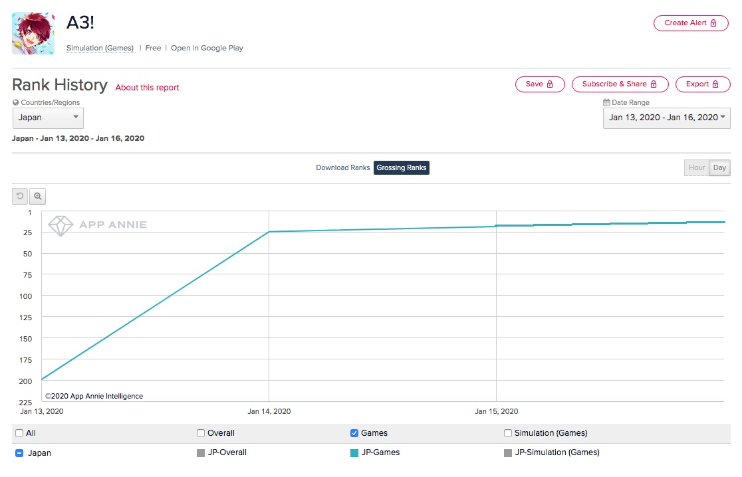742x477 pixels.
Task: Click JP-Simulation (Games) gray swatch
Action: pyautogui.click(x=508, y=453)
